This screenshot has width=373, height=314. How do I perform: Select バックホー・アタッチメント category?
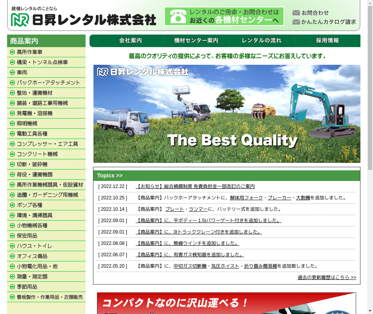pyautogui.click(x=46, y=83)
